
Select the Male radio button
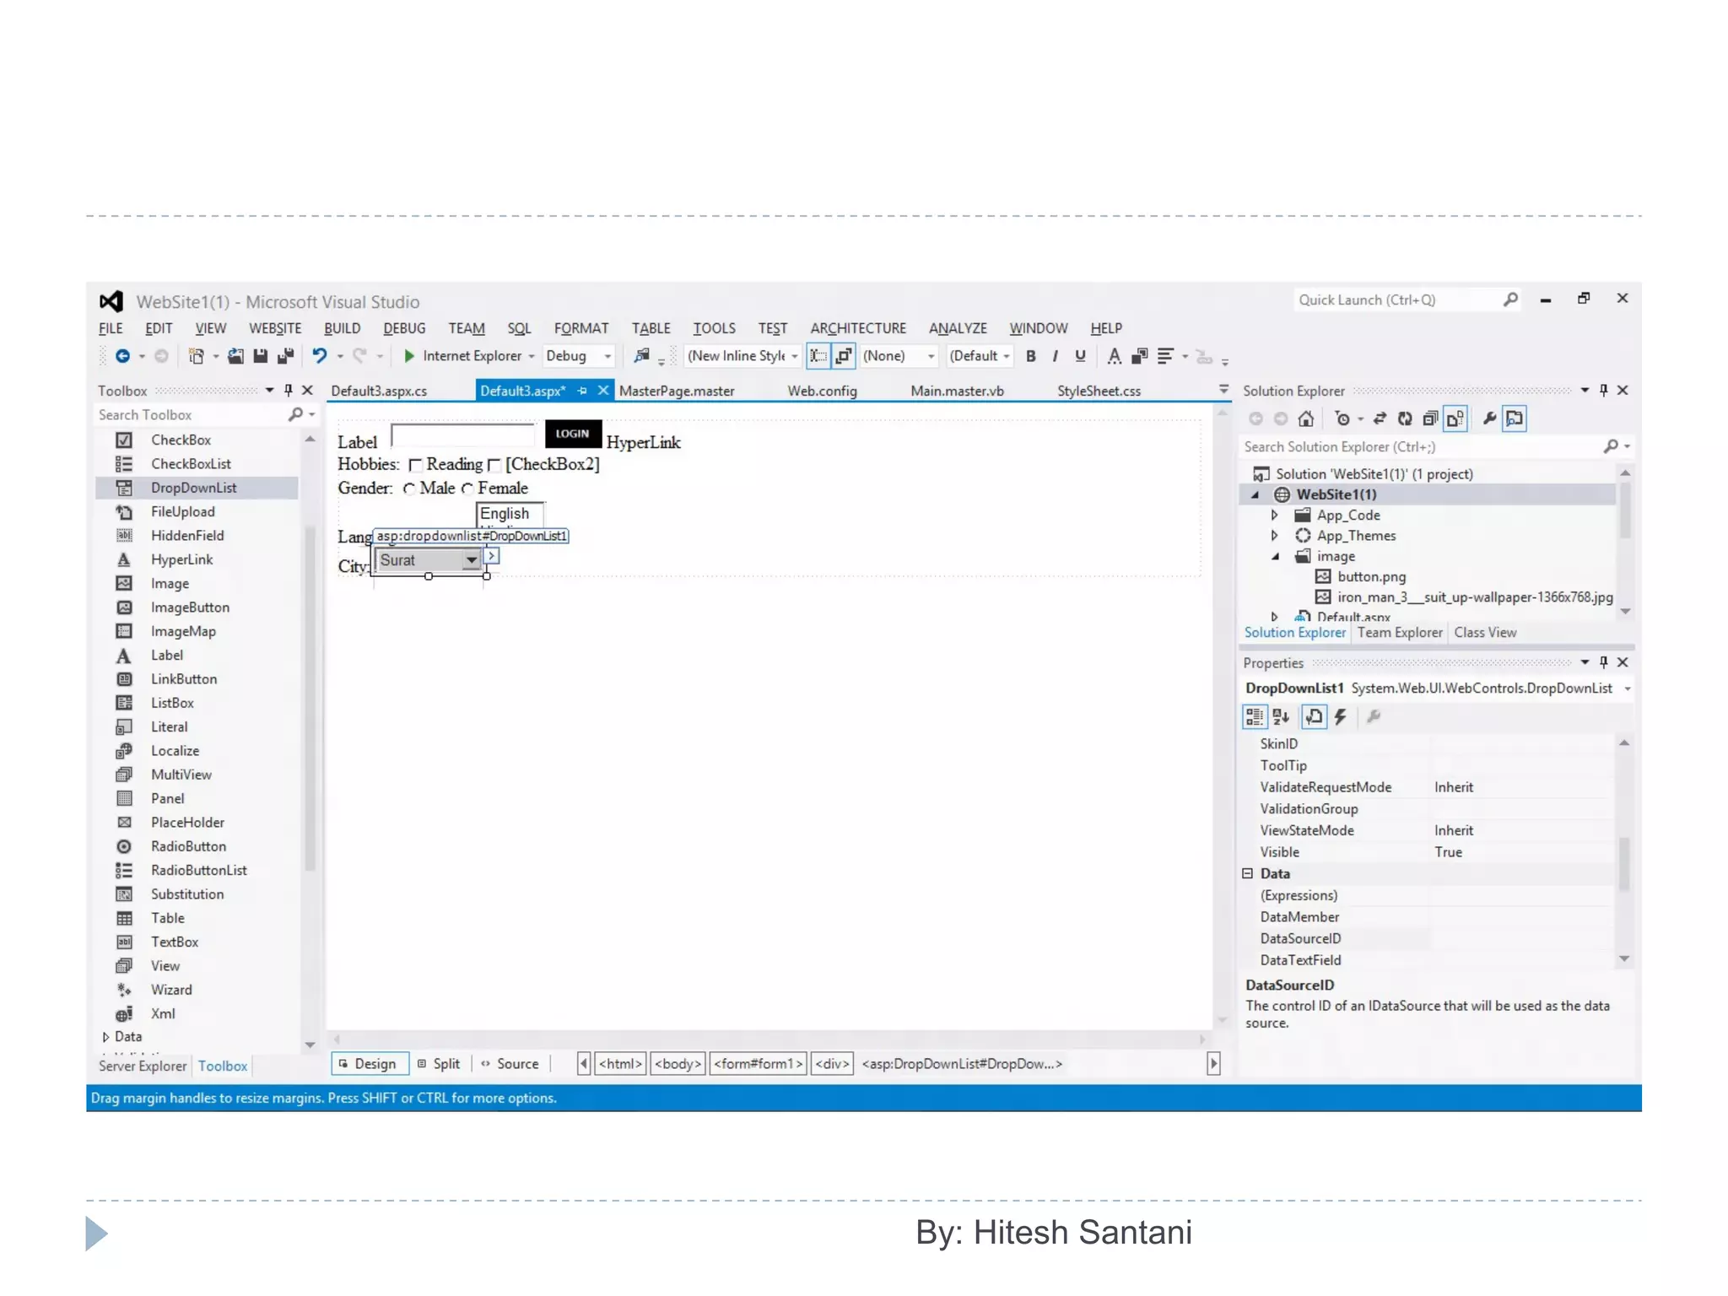pyautogui.click(x=409, y=489)
